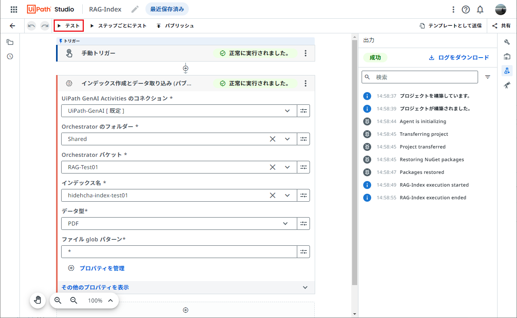517x318 pixels.
Task: Open the データ型 PDF dropdown
Action: pos(285,224)
